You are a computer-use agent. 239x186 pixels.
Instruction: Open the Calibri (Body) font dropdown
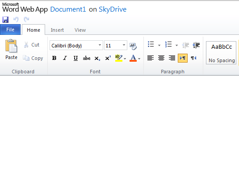76,45
